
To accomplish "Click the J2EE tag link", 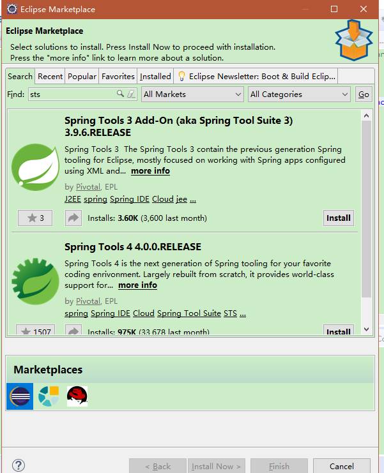I will click(x=73, y=199).
